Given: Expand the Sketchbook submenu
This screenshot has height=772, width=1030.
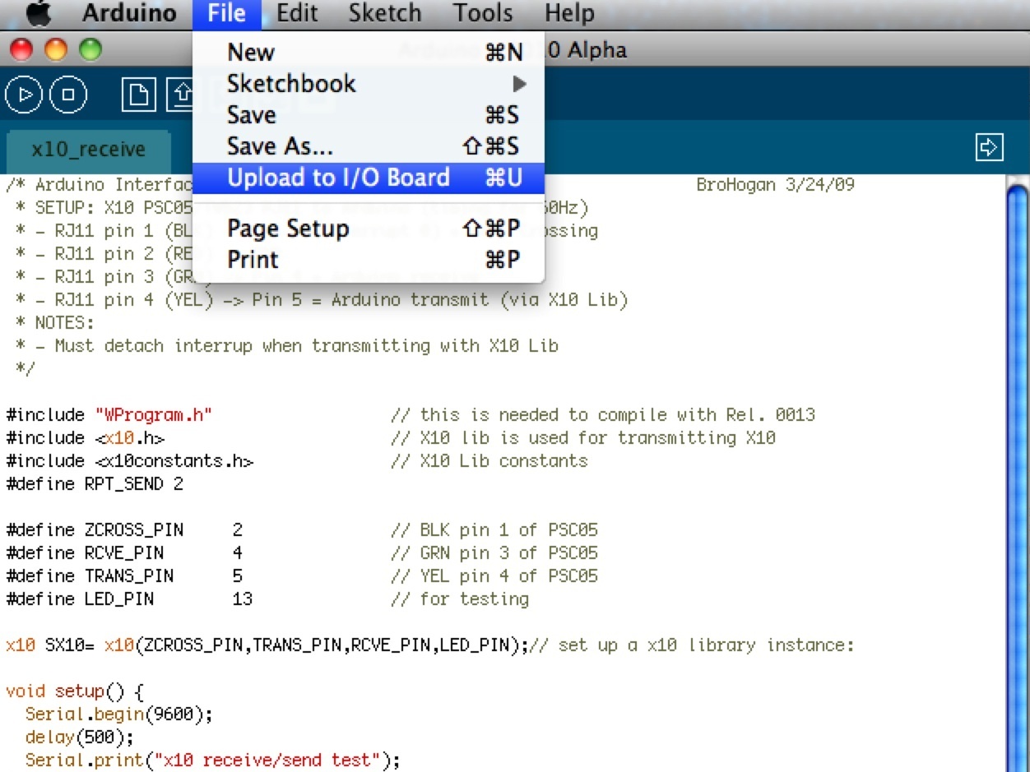Looking at the screenshot, I should [368, 84].
